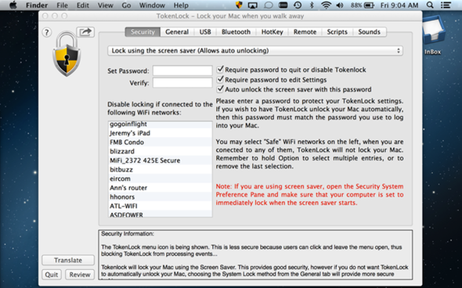Switch to the Scripts tab
Viewport: 462px width, 288px height.
(337, 32)
